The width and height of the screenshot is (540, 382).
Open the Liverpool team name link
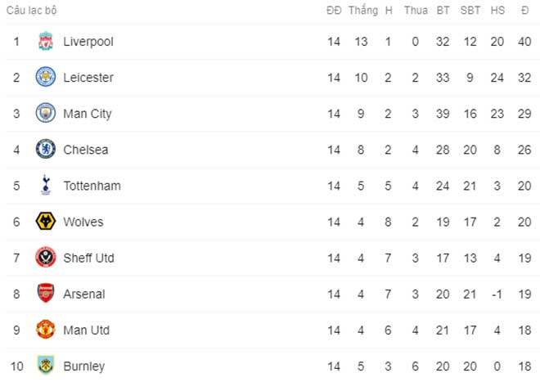point(88,42)
